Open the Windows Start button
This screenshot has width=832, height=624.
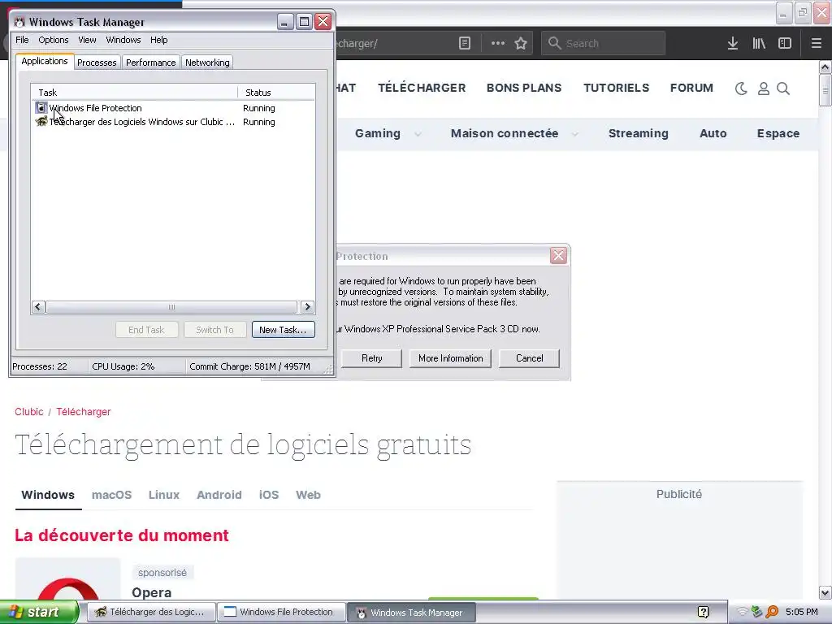tap(39, 613)
